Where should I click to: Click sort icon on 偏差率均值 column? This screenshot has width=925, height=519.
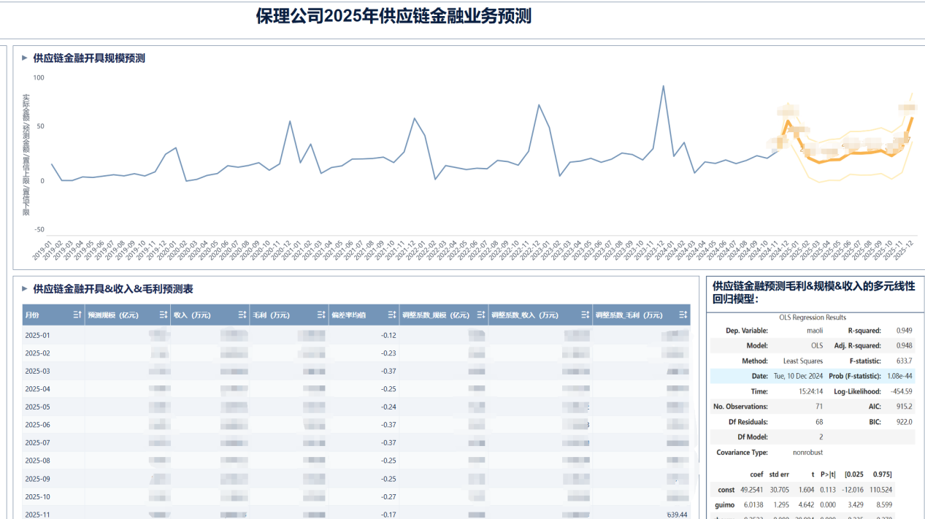[391, 315]
